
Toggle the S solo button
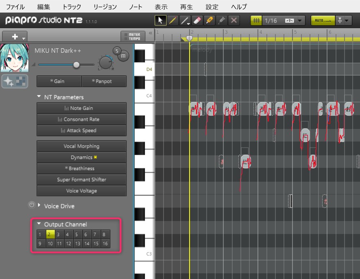117,51
